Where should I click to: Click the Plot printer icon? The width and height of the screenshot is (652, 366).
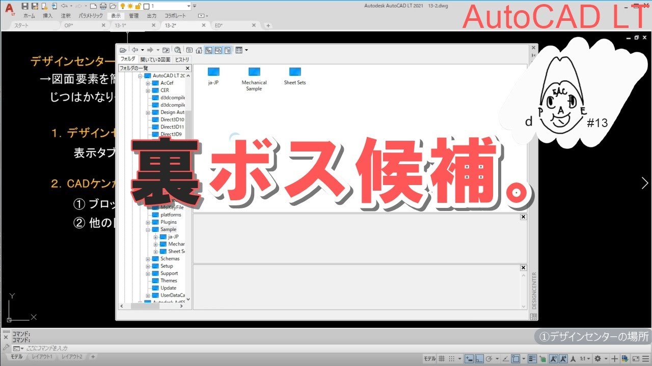tap(103, 6)
